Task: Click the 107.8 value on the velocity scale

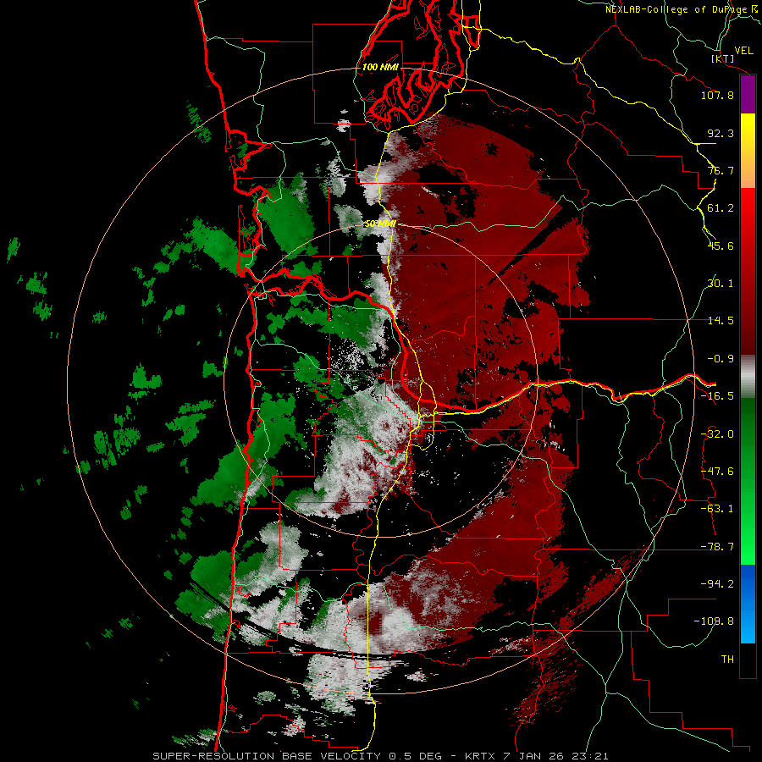Action: coord(717,95)
